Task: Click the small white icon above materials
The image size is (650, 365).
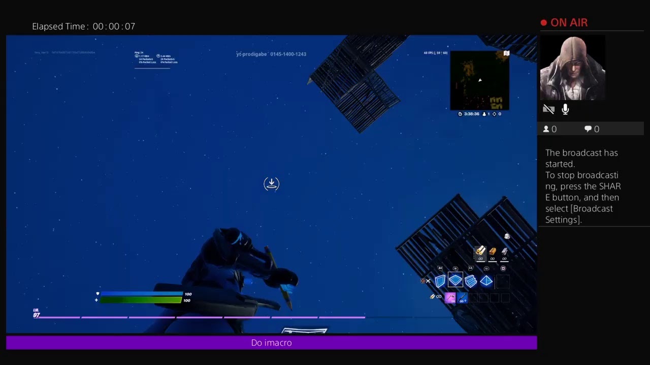Action: (507, 236)
